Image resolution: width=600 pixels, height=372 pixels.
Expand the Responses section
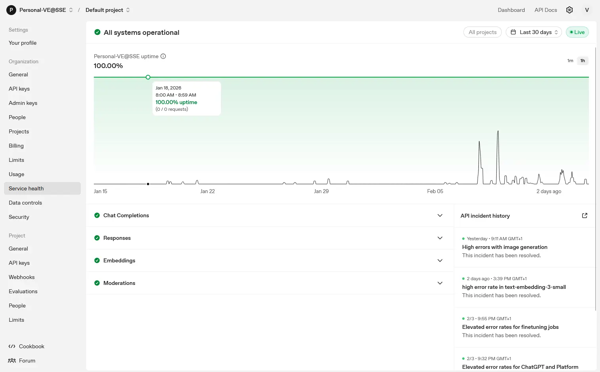[x=440, y=238]
